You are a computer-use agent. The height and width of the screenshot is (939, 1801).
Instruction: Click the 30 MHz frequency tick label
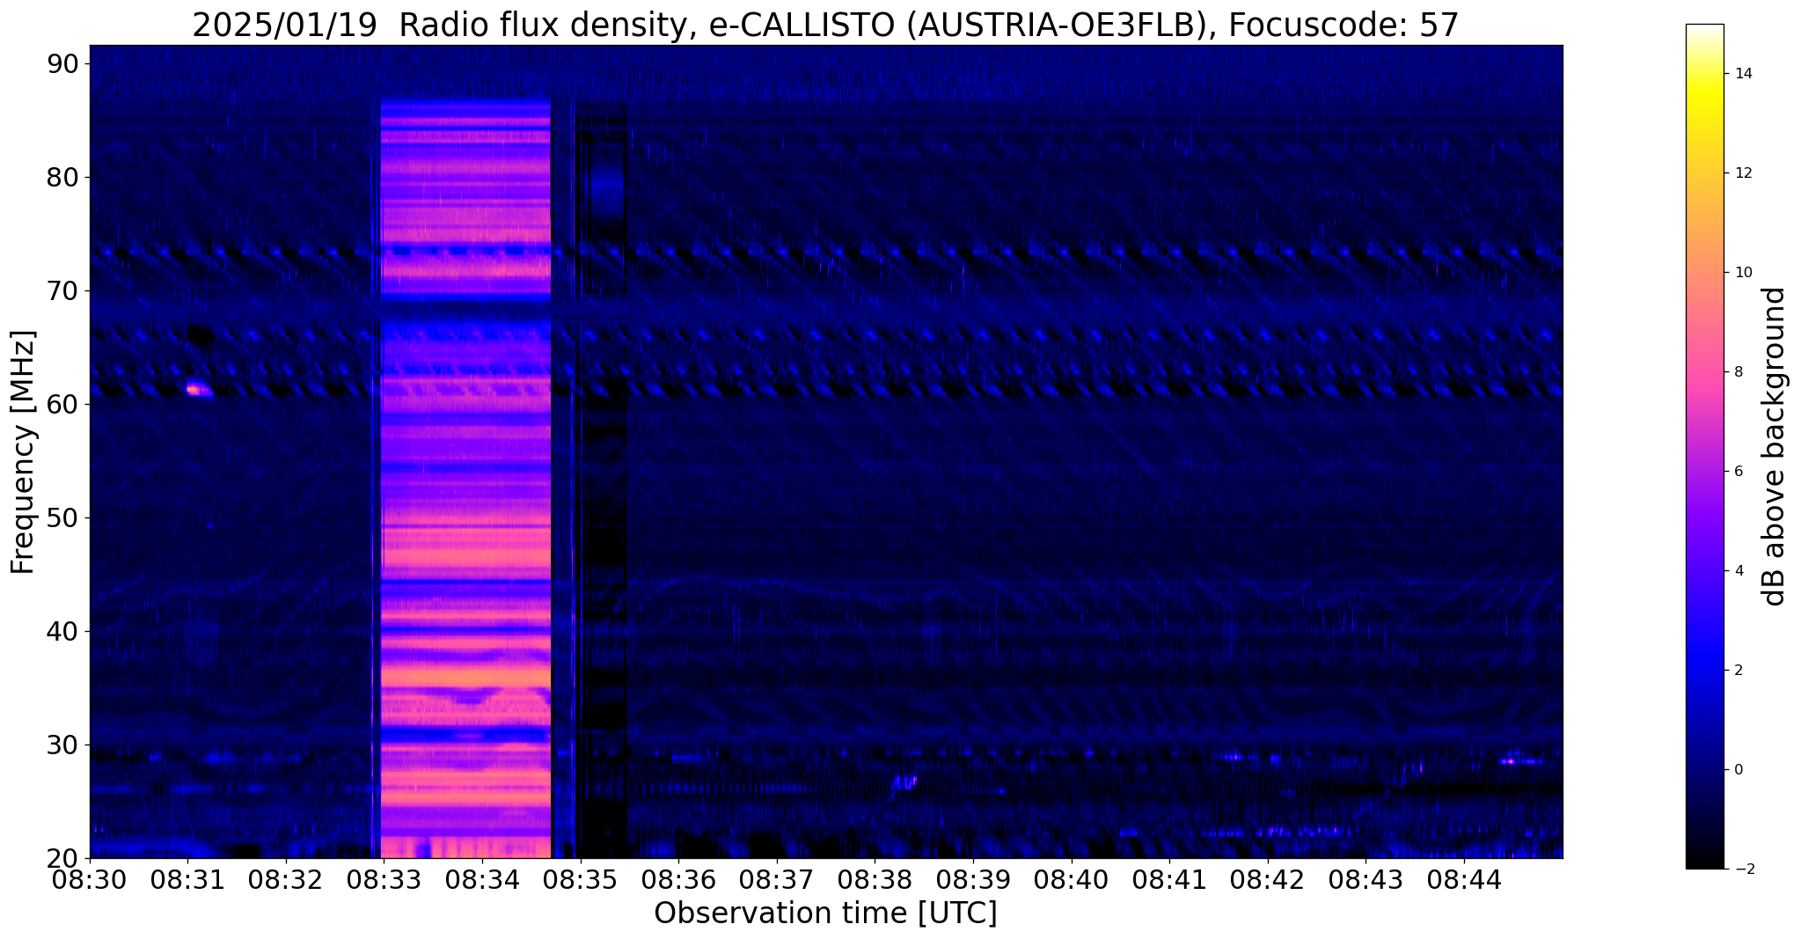coord(63,745)
